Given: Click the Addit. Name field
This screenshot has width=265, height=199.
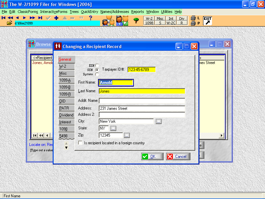Looking at the screenshot, I should point(142,101).
